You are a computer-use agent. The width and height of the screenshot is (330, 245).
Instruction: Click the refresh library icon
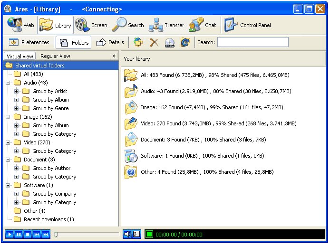[x=185, y=42]
